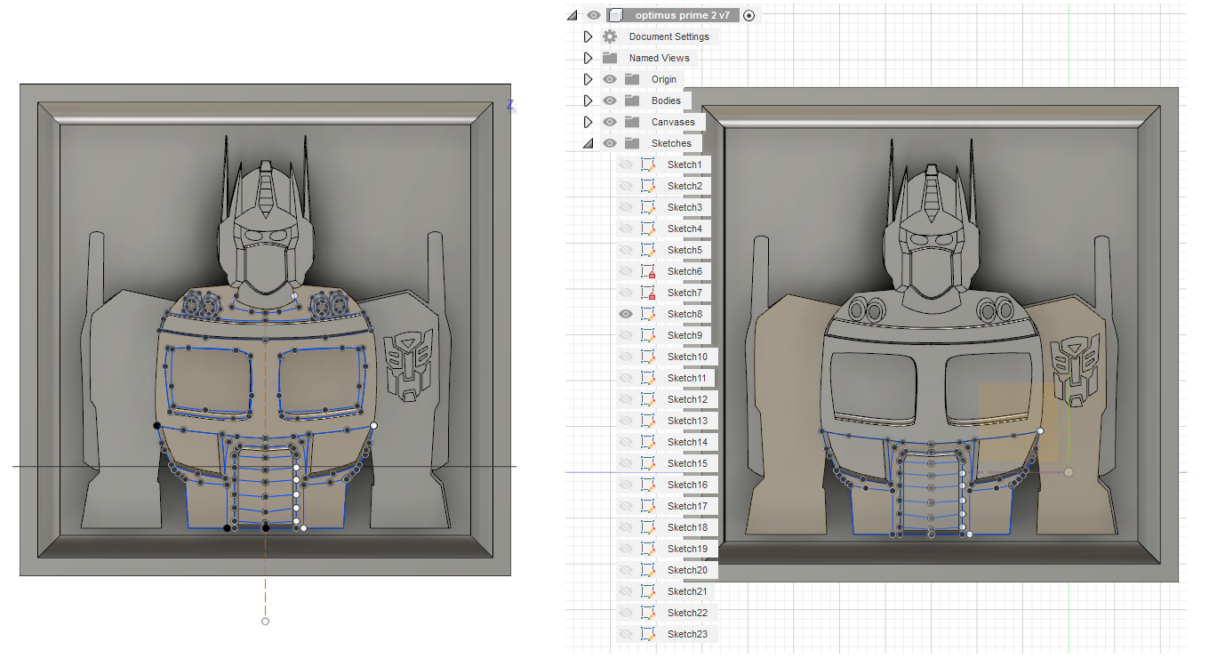Click the Named Views folder icon
This screenshot has width=1209, height=658.
[x=610, y=58]
